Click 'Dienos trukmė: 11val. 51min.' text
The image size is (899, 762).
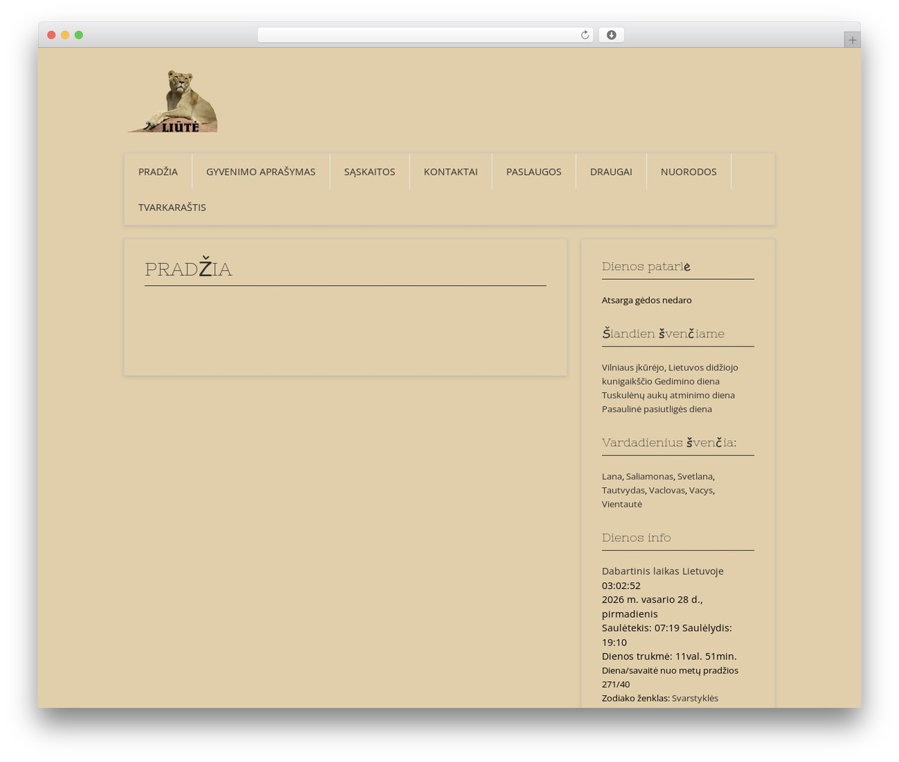click(x=669, y=657)
